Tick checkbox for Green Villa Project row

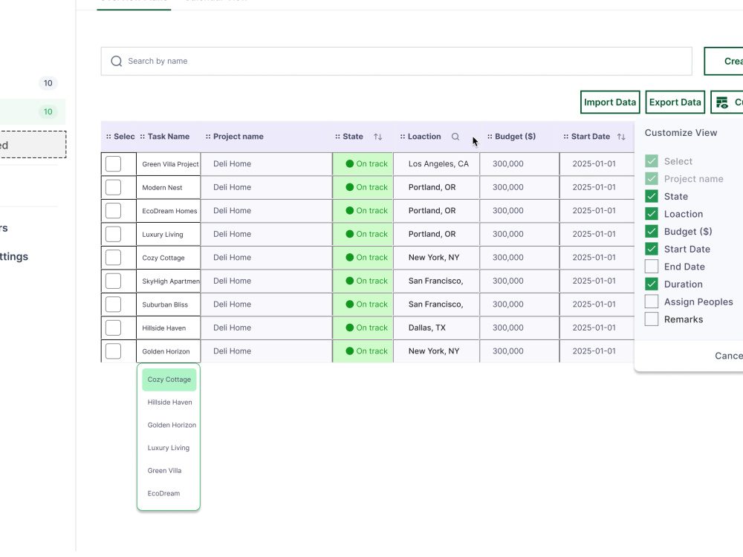[113, 164]
